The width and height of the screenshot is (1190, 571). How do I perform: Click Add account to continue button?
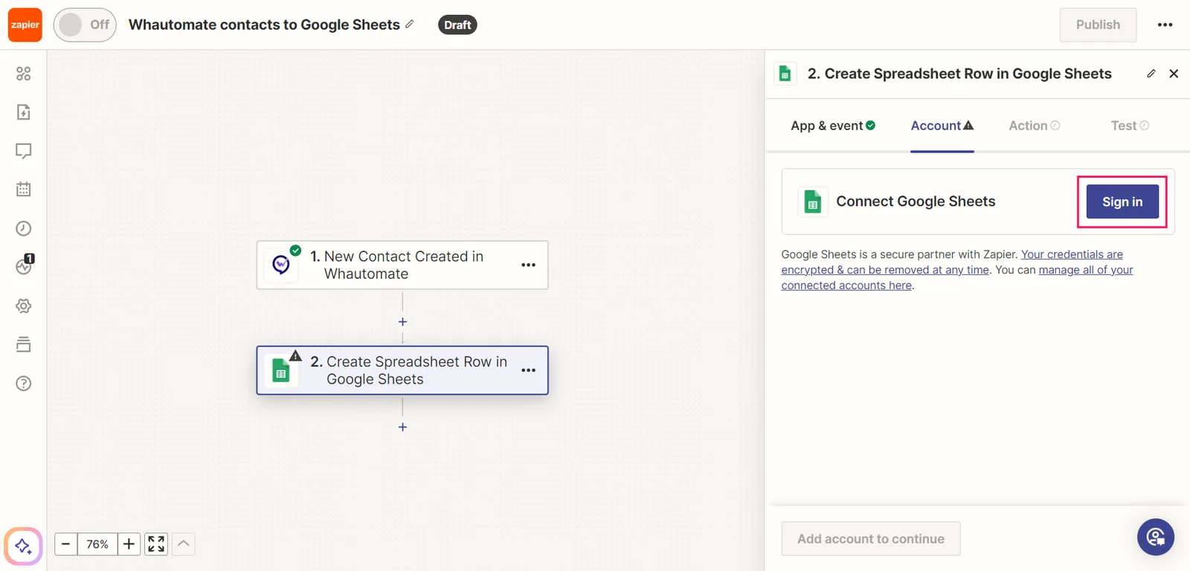point(871,539)
